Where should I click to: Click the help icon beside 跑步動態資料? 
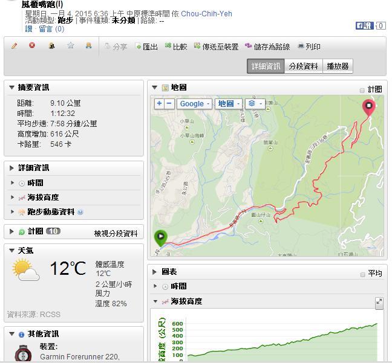point(80,212)
